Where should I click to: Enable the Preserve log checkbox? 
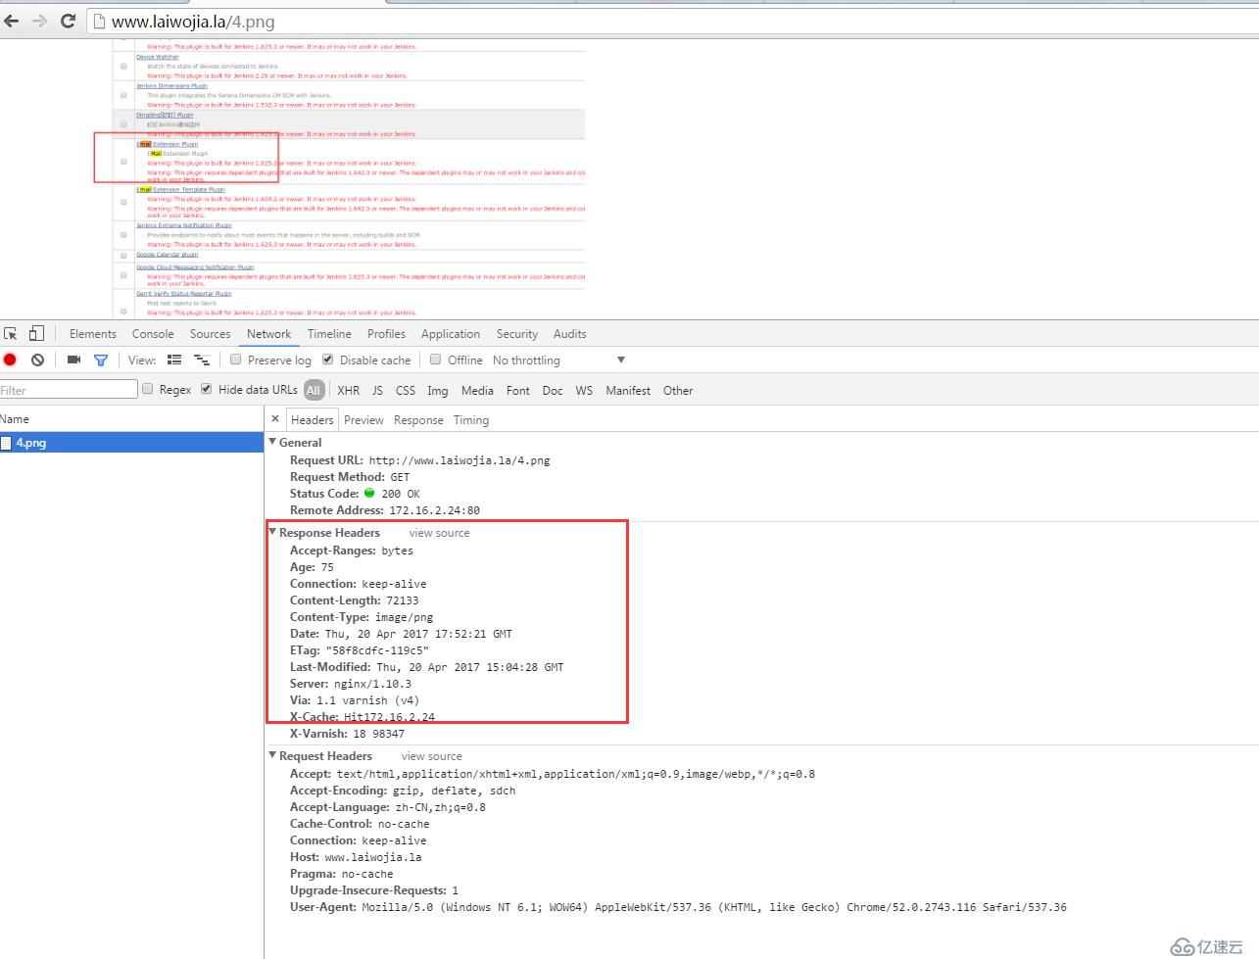[235, 360]
